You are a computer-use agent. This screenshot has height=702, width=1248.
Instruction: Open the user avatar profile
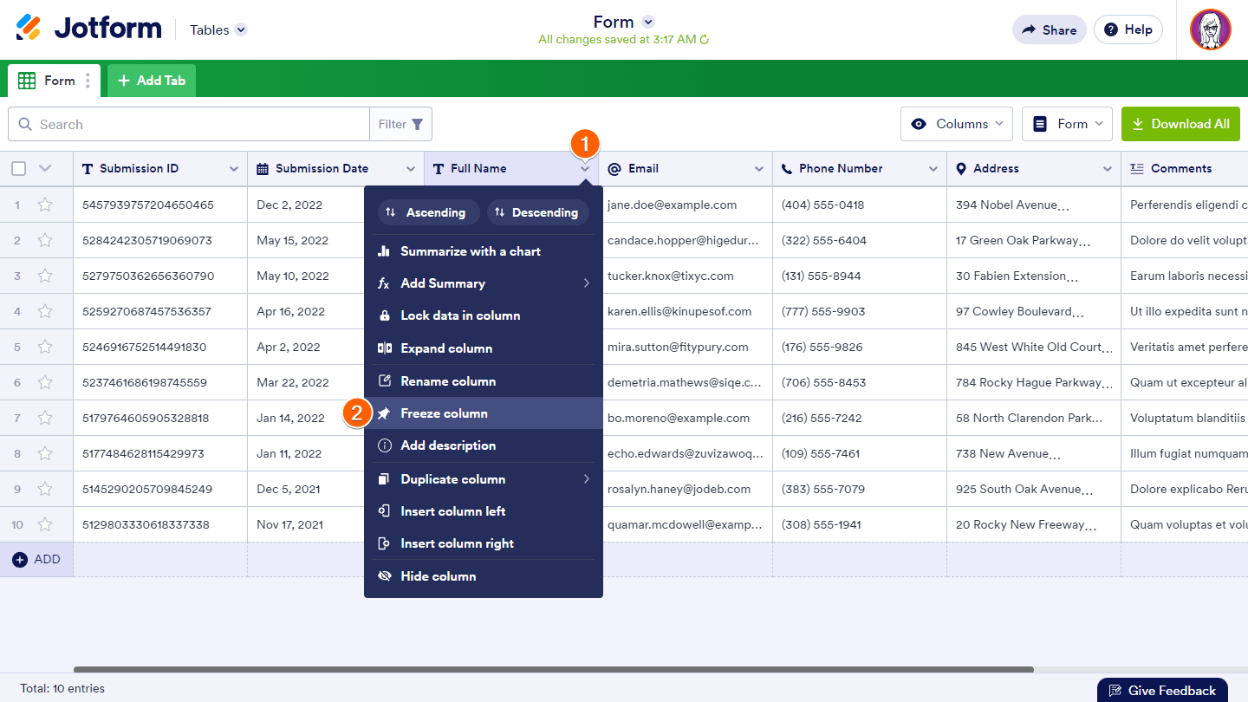pyautogui.click(x=1210, y=29)
